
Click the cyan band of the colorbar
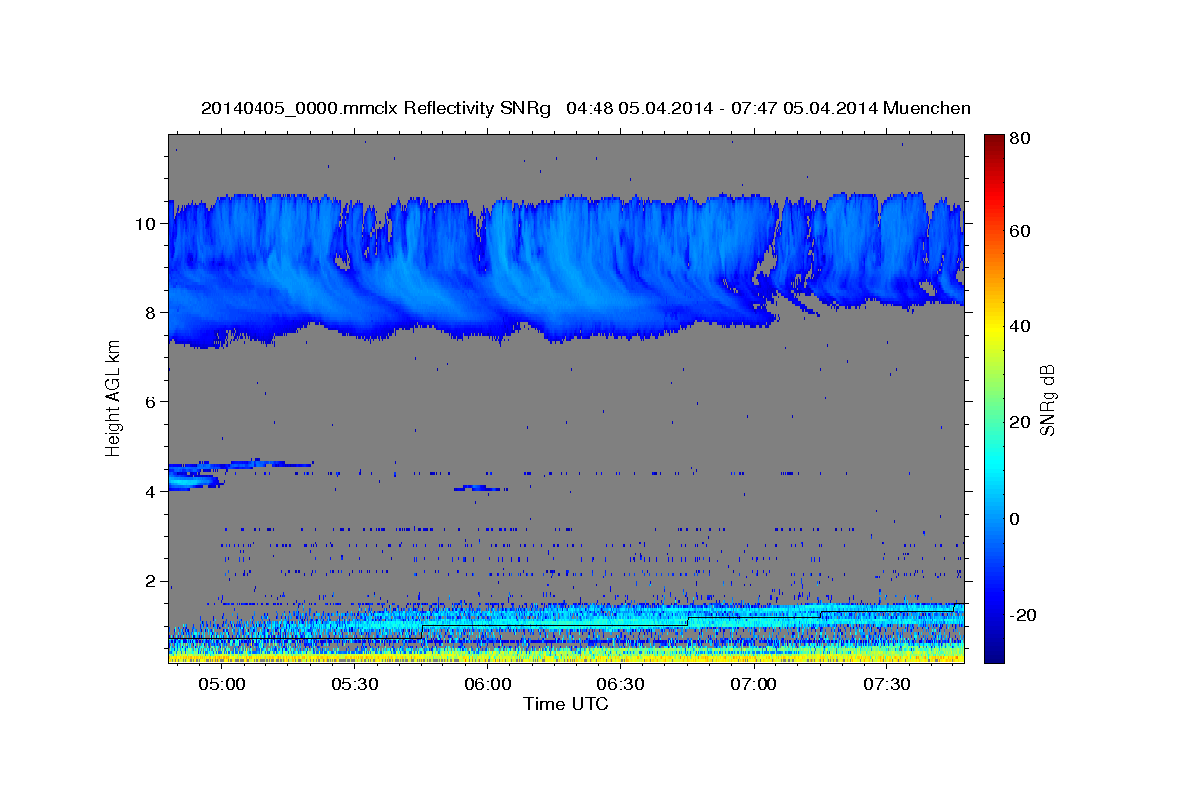(994, 465)
